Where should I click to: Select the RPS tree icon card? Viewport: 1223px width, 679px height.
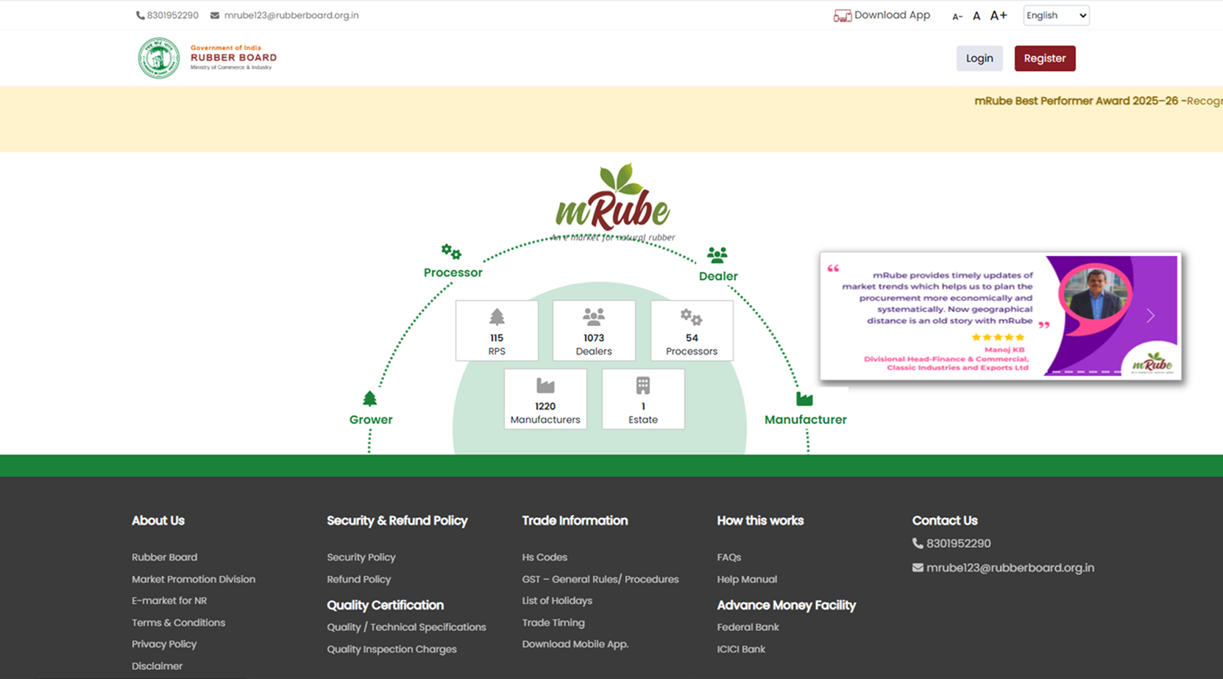(x=497, y=330)
